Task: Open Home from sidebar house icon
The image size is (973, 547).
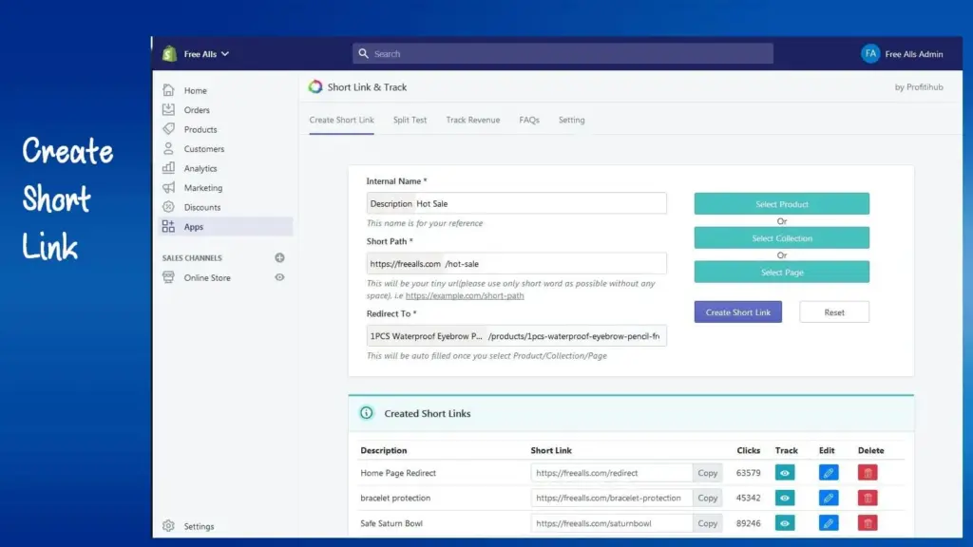Action: 168,90
